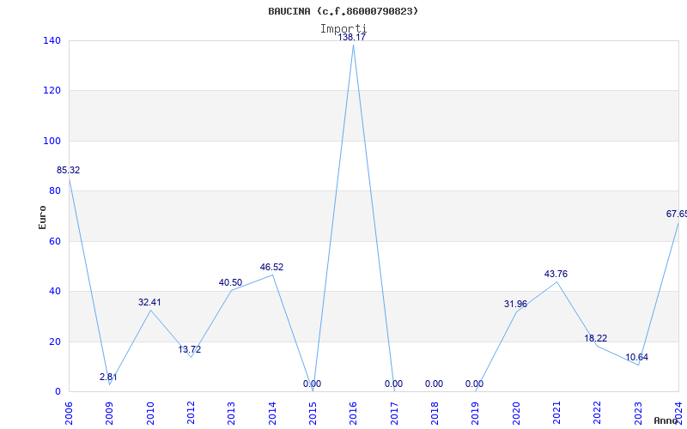Click the 2013 x-axis year label
Screen dimensions: 687x429
(231, 414)
